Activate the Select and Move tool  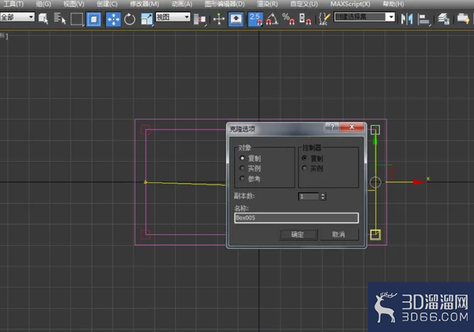113,19
